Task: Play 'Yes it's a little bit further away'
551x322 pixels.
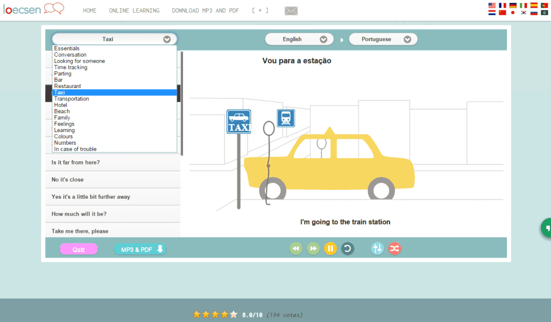Action: pos(113,197)
